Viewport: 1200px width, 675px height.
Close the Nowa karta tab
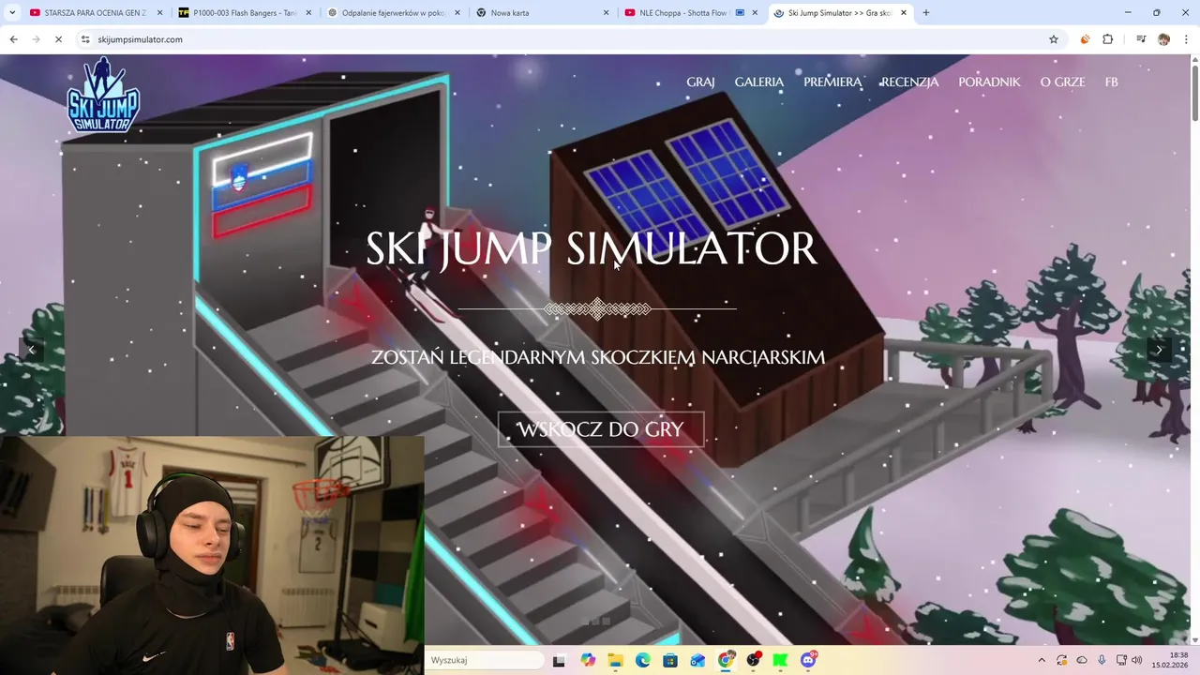[606, 13]
